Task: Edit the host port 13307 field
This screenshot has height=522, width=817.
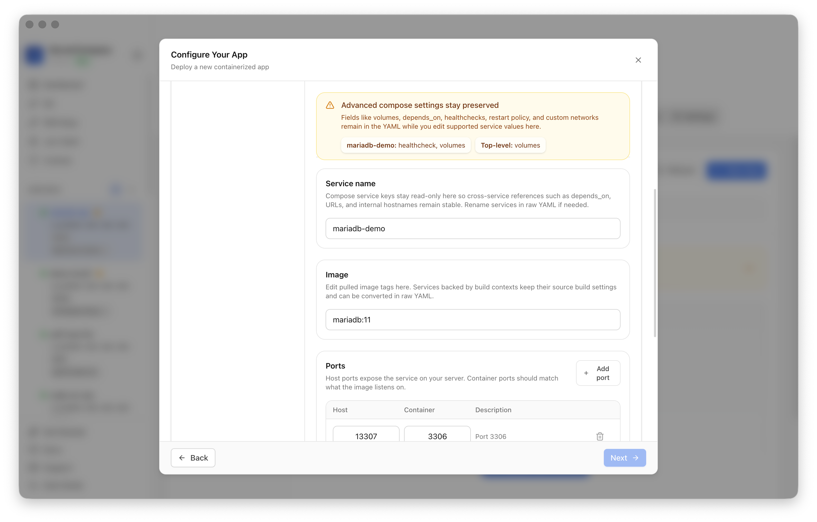Action: pos(366,434)
